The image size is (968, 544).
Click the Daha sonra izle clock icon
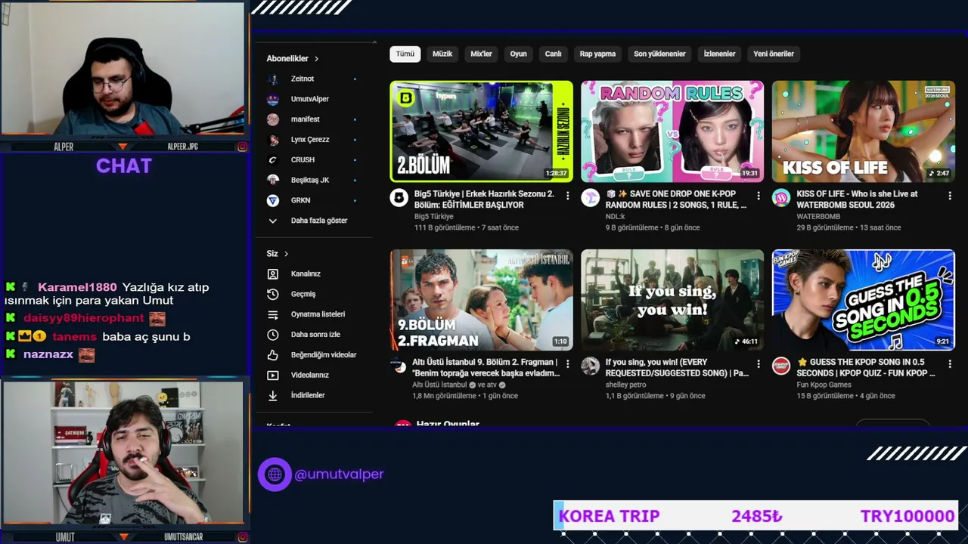click(273, 335)
